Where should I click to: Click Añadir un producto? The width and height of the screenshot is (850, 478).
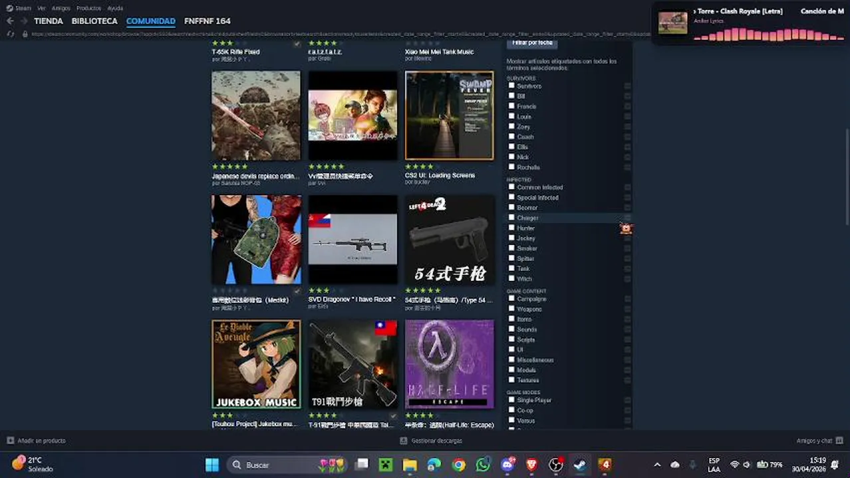[41, 441]
